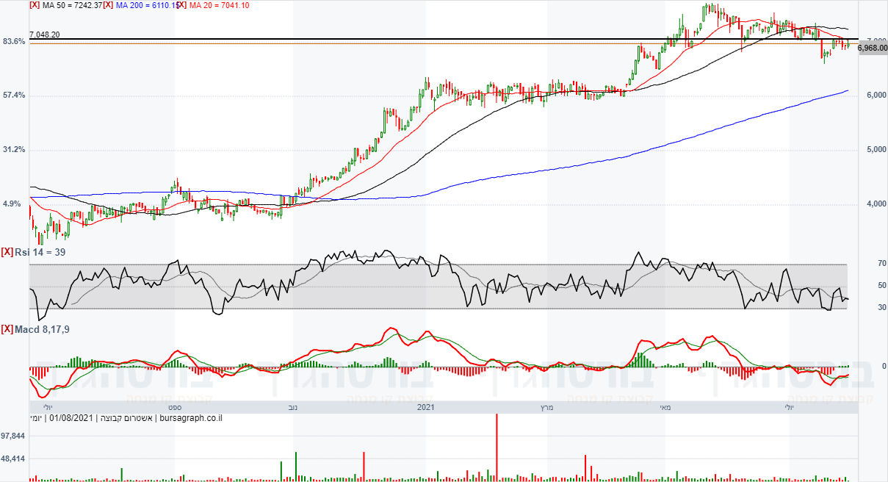
Task: Click the מרץ month marker on time axis
Action: (546, 406)
